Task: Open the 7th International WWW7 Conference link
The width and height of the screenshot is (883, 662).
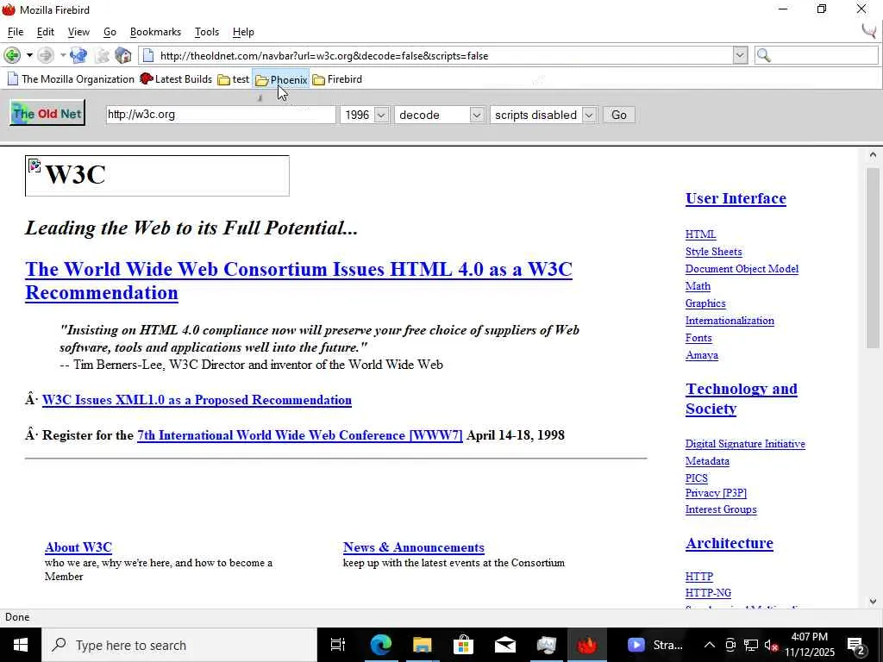Action: coord(299,435)
